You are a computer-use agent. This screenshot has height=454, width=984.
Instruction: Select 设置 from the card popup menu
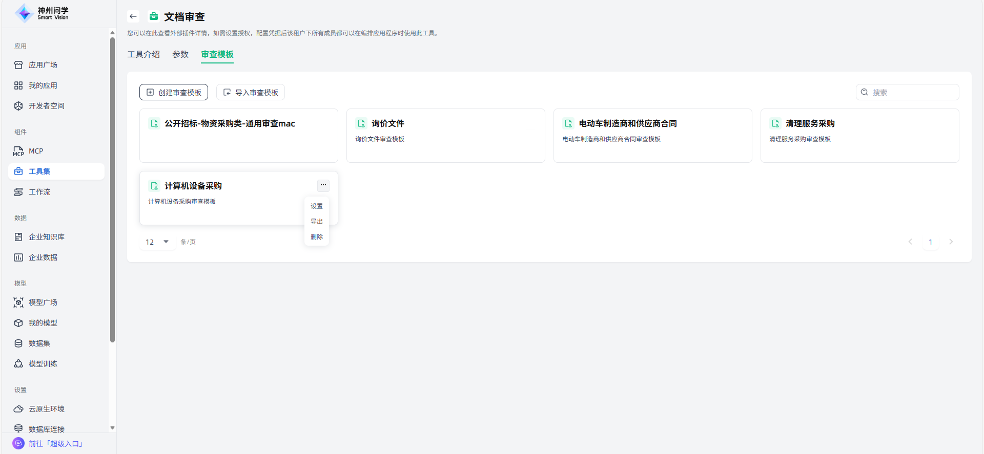[x=317, y=206]
